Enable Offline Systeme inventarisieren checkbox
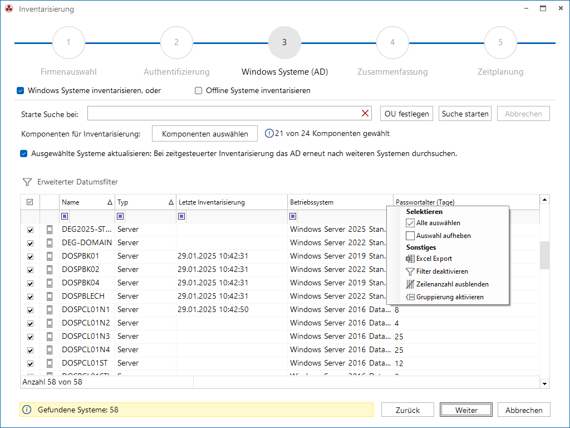The height and width of the screenshot is (428, 570). click(x=198, y=91)
